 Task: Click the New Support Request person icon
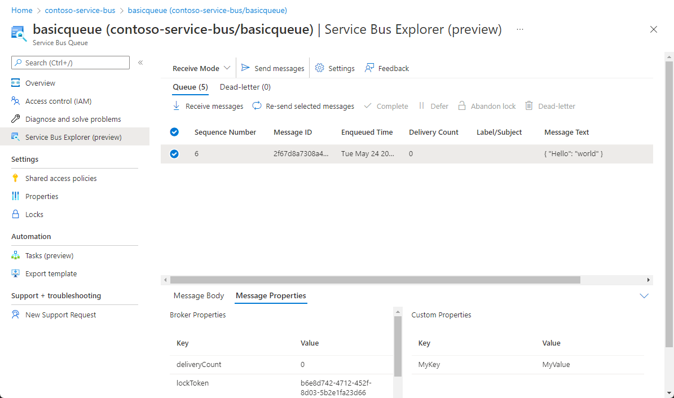[15, 315]
